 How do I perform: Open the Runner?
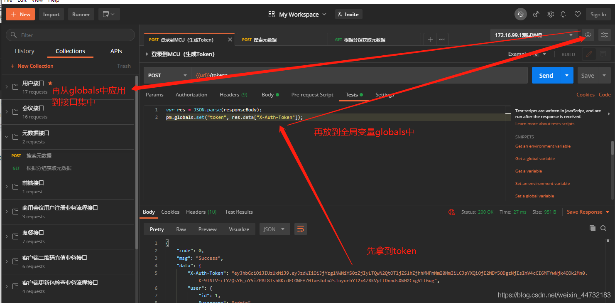81,14
